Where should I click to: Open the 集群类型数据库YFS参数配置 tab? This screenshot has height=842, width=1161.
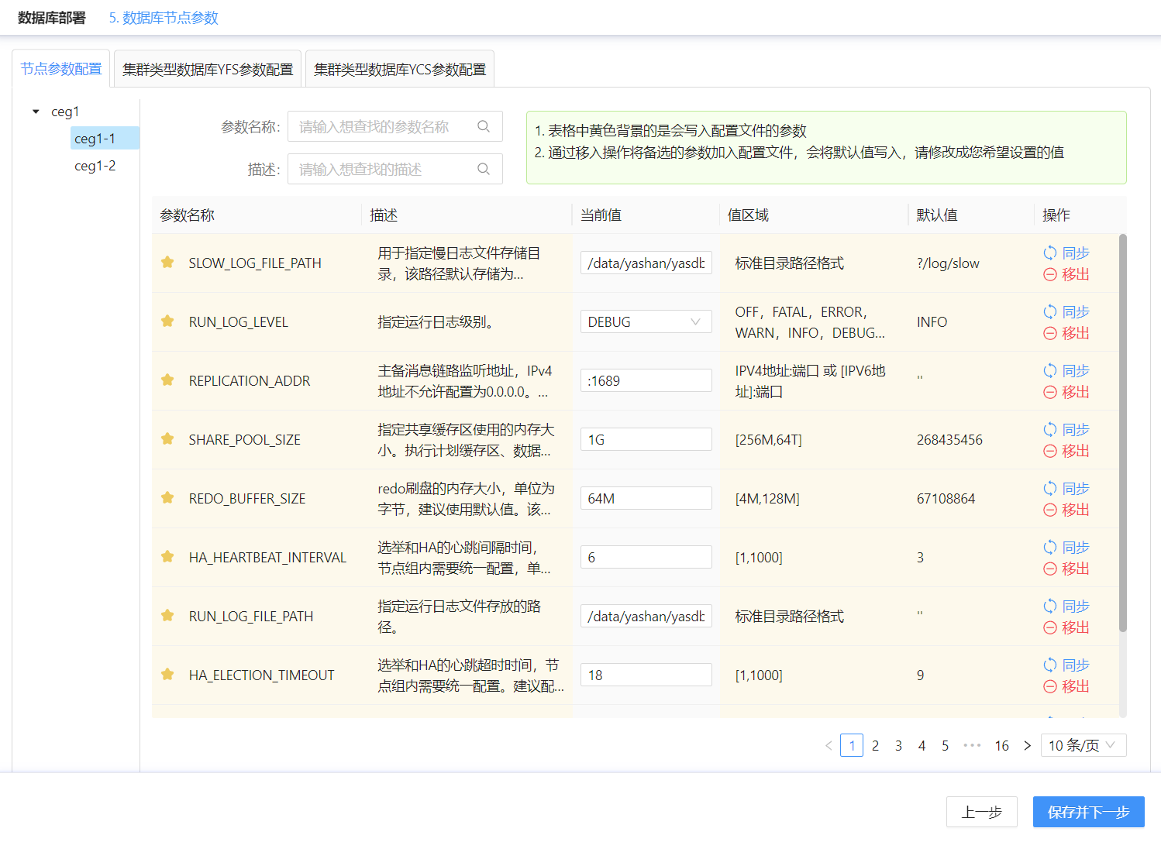pos(208,69)
